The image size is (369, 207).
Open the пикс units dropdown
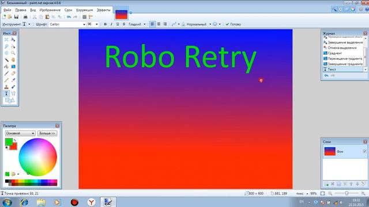tap(307, 194)
